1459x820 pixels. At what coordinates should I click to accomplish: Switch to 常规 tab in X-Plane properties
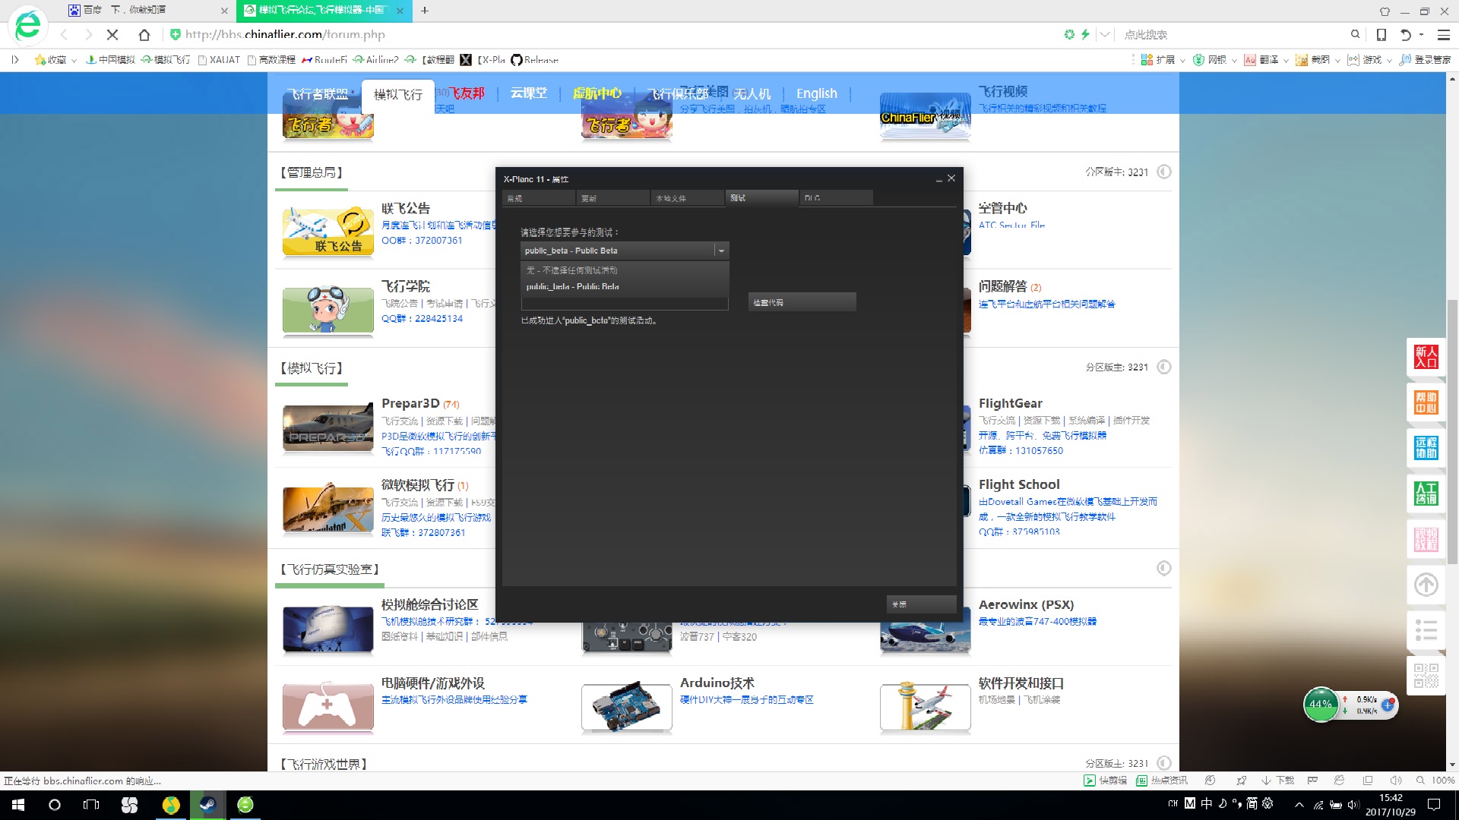(538, 198)
